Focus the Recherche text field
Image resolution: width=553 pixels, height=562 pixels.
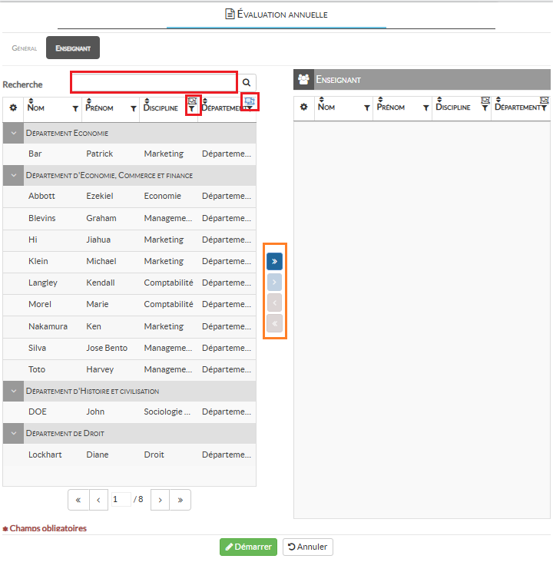tap(154, 81)
